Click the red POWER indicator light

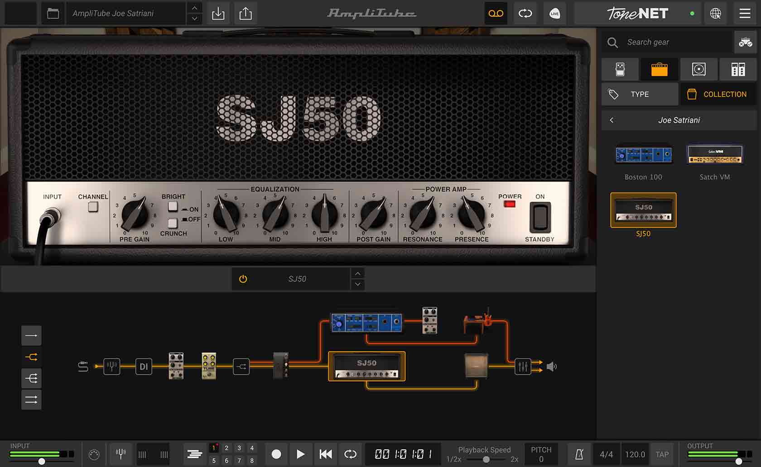510,204
